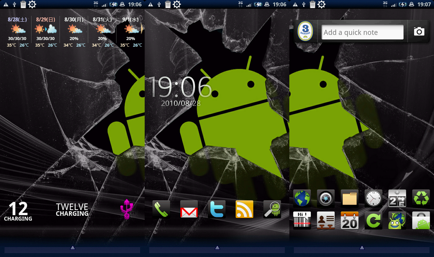The height and width of the screenshot is (257, 434).
Task: Tap the clipboard icon on quick-note screen status bar
Action: (313, 4)
